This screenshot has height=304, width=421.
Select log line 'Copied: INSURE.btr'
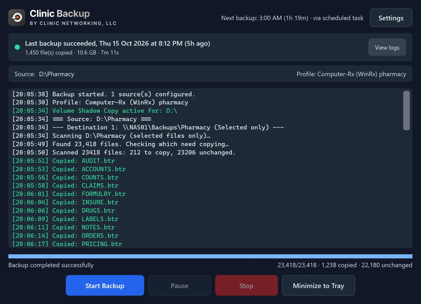pos(65,202)
